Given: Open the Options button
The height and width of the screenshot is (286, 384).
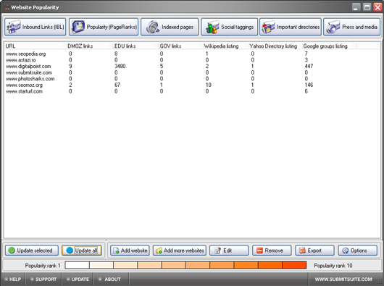Looking at the screenshot, I should click(358, 251).
